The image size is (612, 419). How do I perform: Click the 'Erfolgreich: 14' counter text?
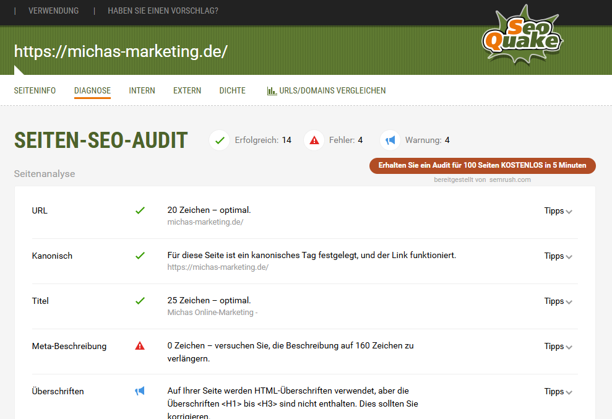pos(263,140)
